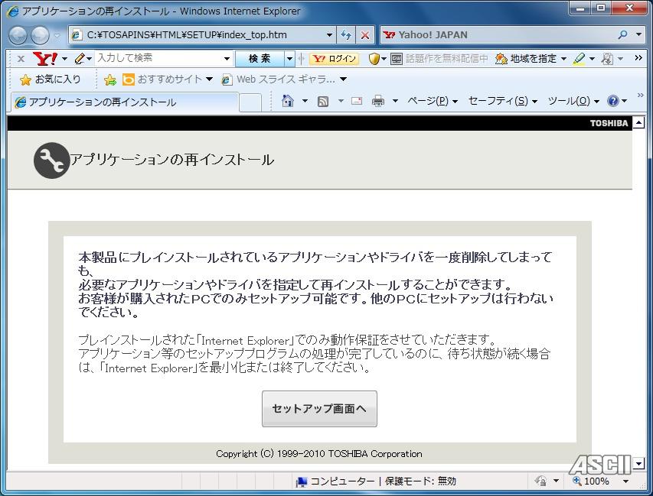Click the セットアップ画面へ button
The height and width of the screenshot is (496, 653).
pyautogui.click(x=319, y=409)
